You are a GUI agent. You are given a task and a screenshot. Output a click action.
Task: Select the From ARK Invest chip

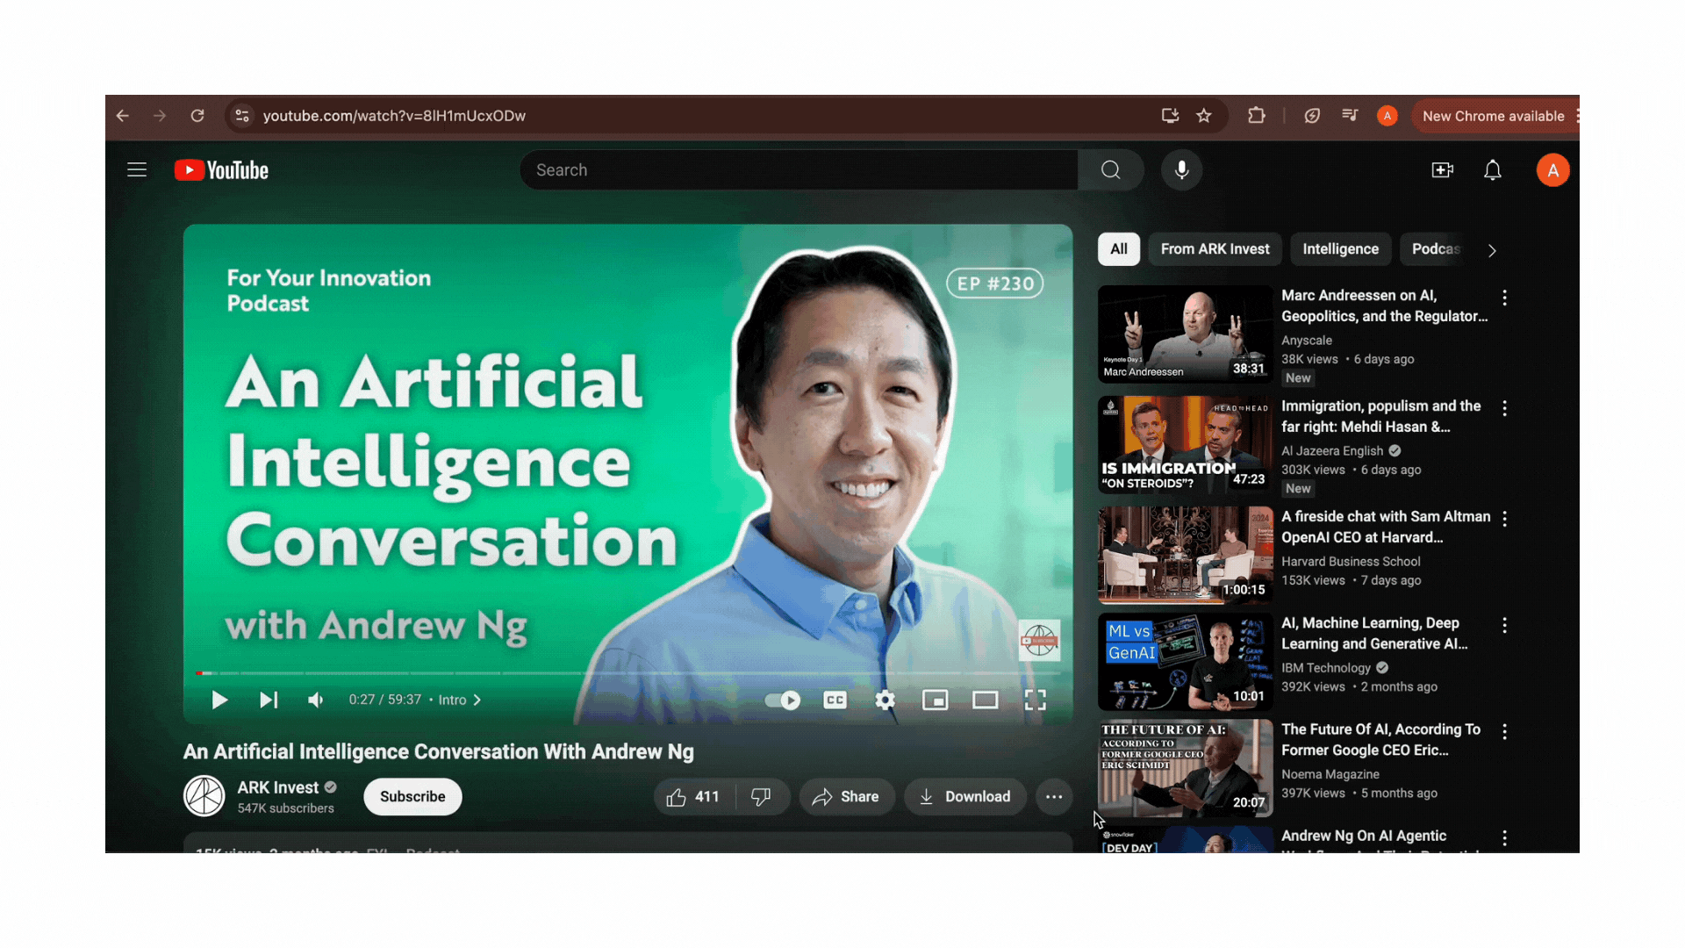pyautogui.click(x=1215, y=249)
